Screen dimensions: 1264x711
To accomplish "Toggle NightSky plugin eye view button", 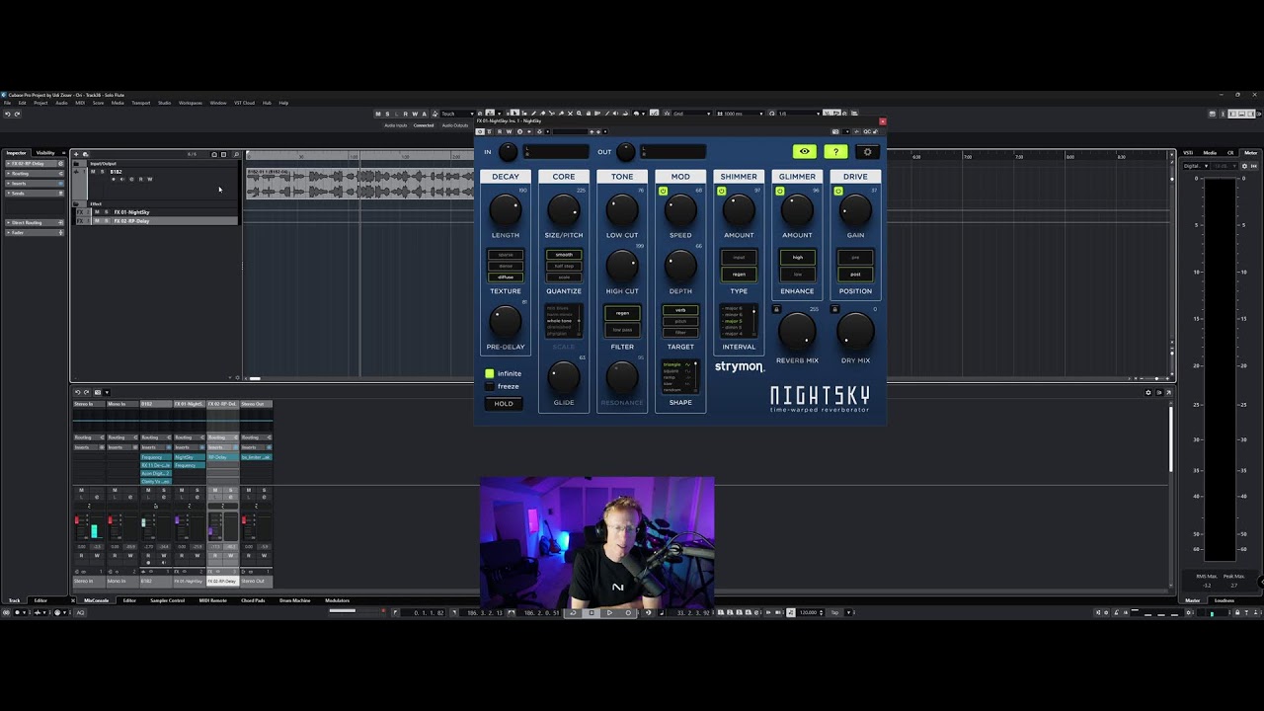I will click(x=805, y=151).
